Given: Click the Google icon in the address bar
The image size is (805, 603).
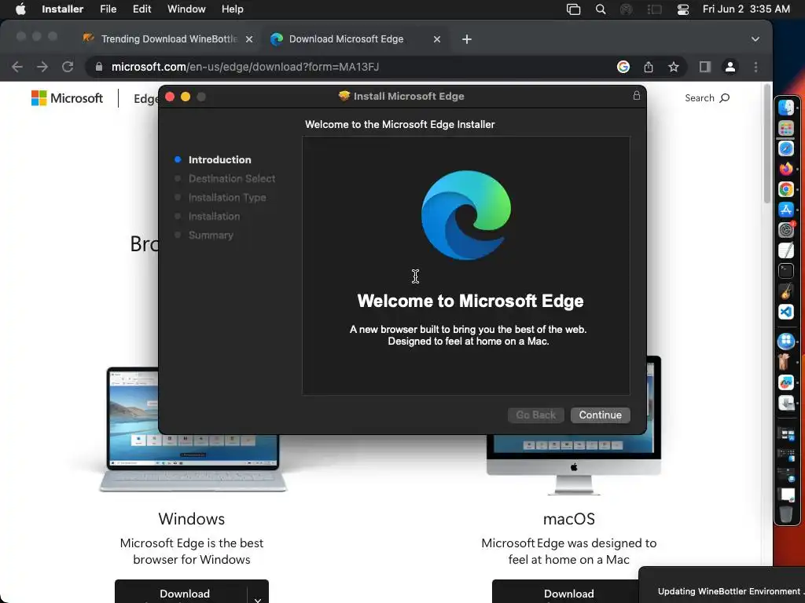Looking at the screenshot, I should (623, 67).
